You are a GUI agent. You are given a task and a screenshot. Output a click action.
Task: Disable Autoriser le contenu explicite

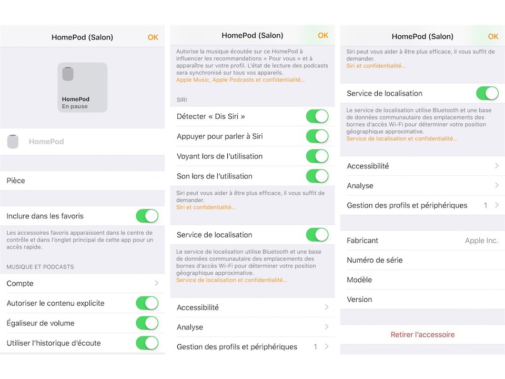pos(147,303)
